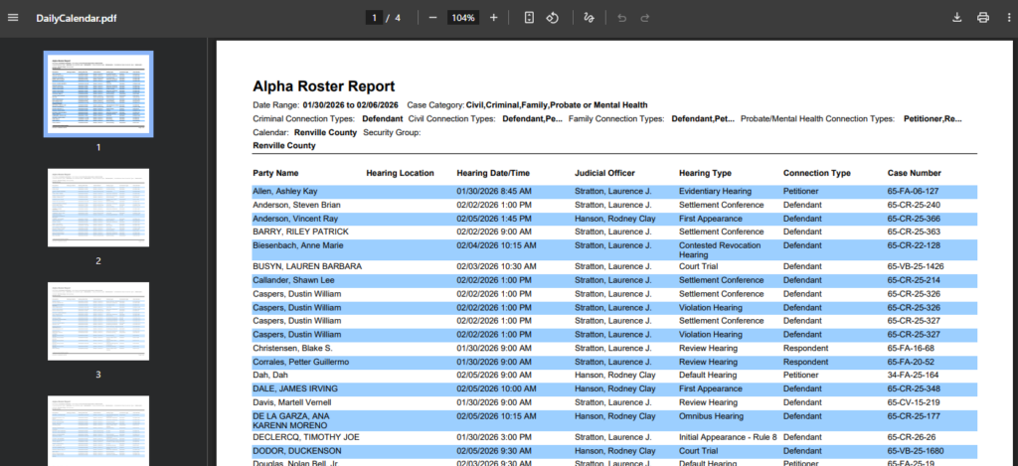Viewport: 1018px width, 466px height.
Task: Click the zoom in plus button
Action: click(x=493, y=18)
